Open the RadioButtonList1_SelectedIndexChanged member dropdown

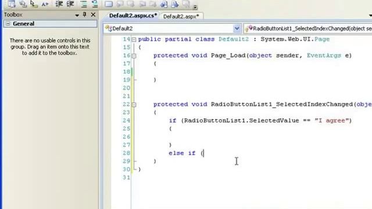pos(309,28)
